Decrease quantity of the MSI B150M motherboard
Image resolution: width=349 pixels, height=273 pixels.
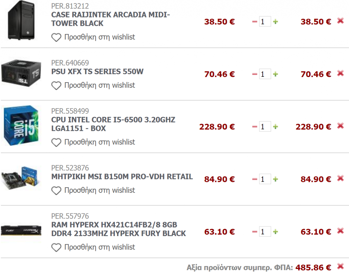[x=255, y=179]
